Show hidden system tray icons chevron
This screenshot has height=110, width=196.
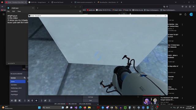tap(171, 108)
